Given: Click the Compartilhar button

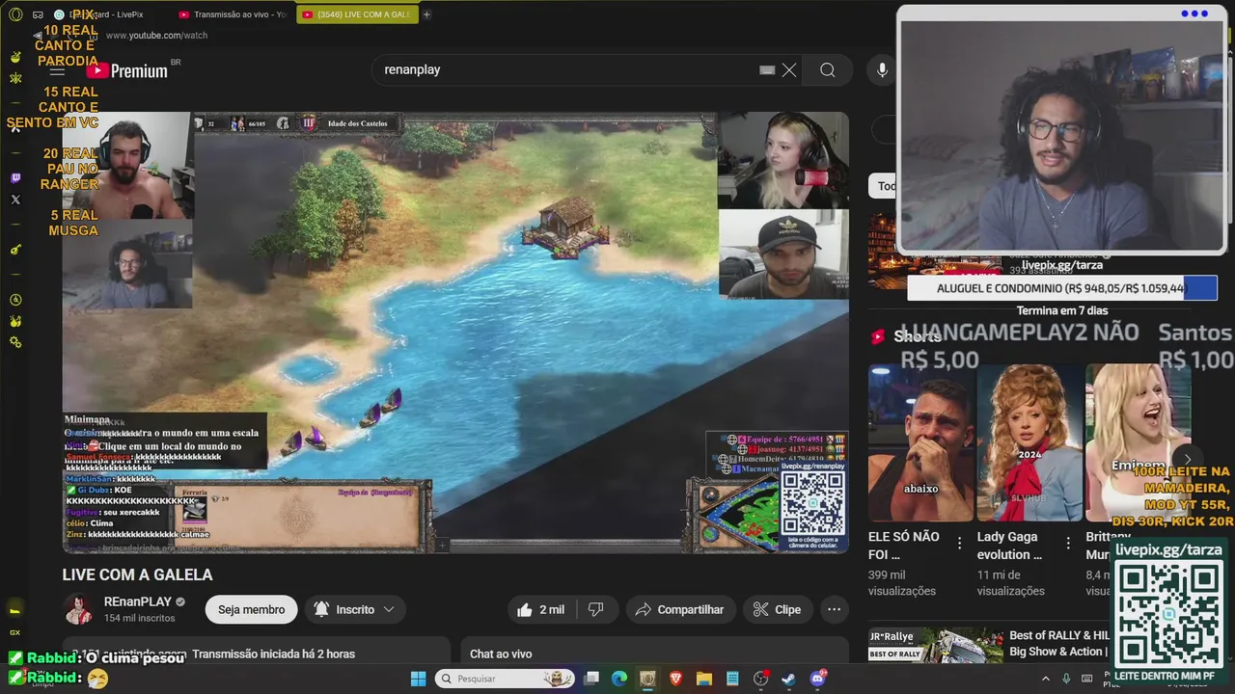Looking at the screenshot, I should coord(680,609).
